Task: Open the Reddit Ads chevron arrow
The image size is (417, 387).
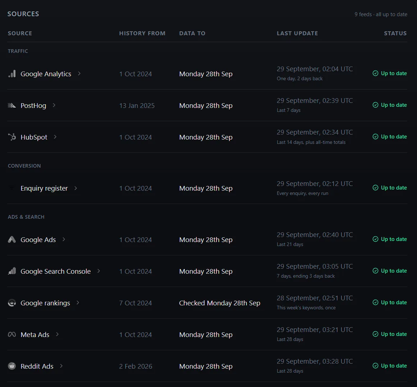Action: point(61,366)
